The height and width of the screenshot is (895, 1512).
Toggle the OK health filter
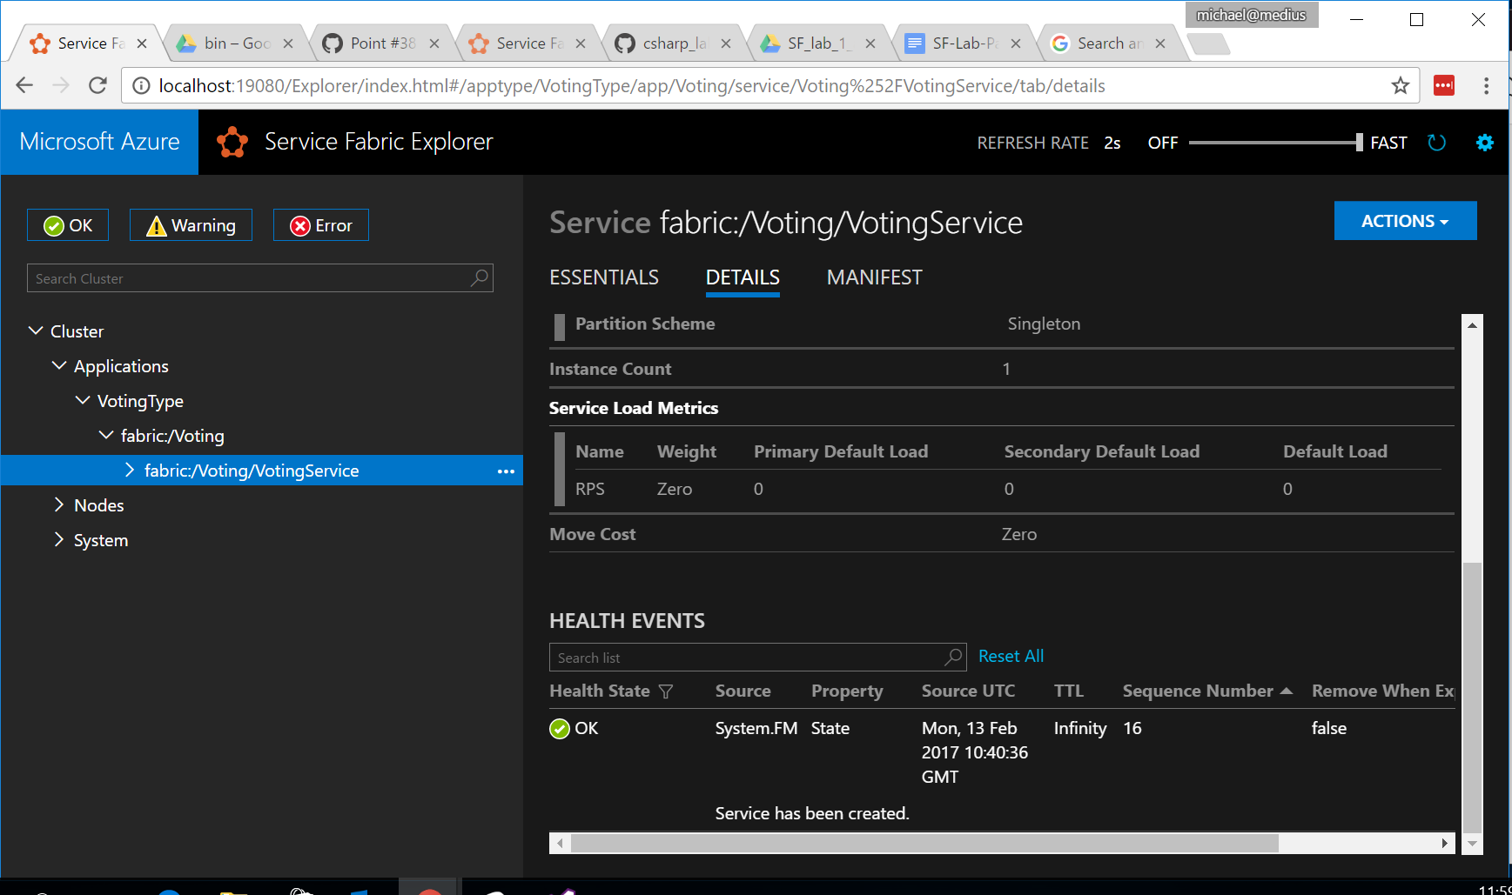[68, 225]
